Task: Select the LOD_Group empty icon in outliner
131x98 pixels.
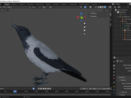Action: (x=123, y=19)
